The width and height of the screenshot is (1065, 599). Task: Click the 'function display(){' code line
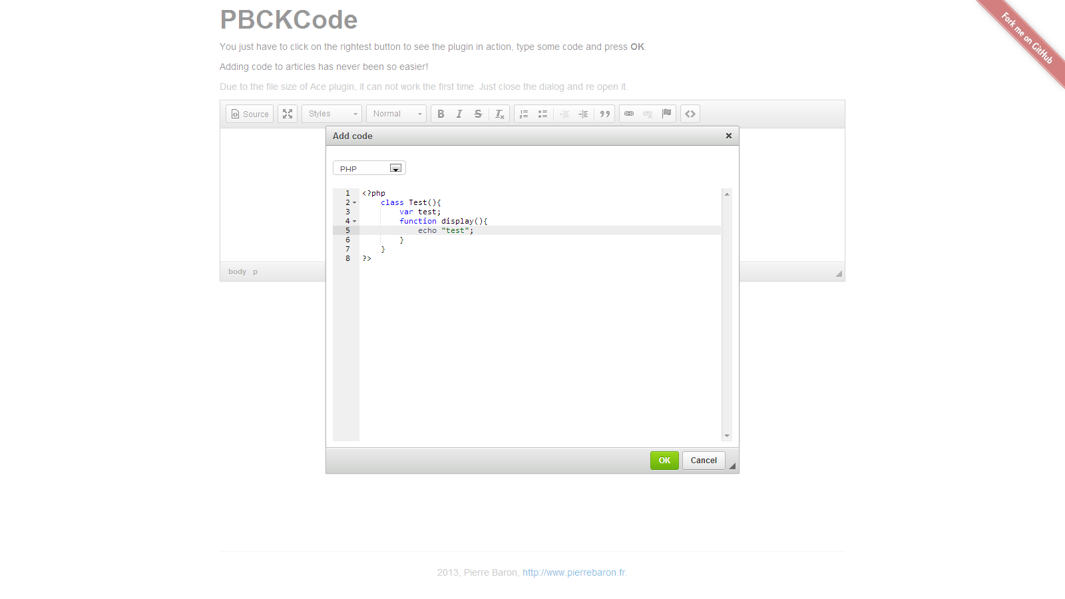443,221
